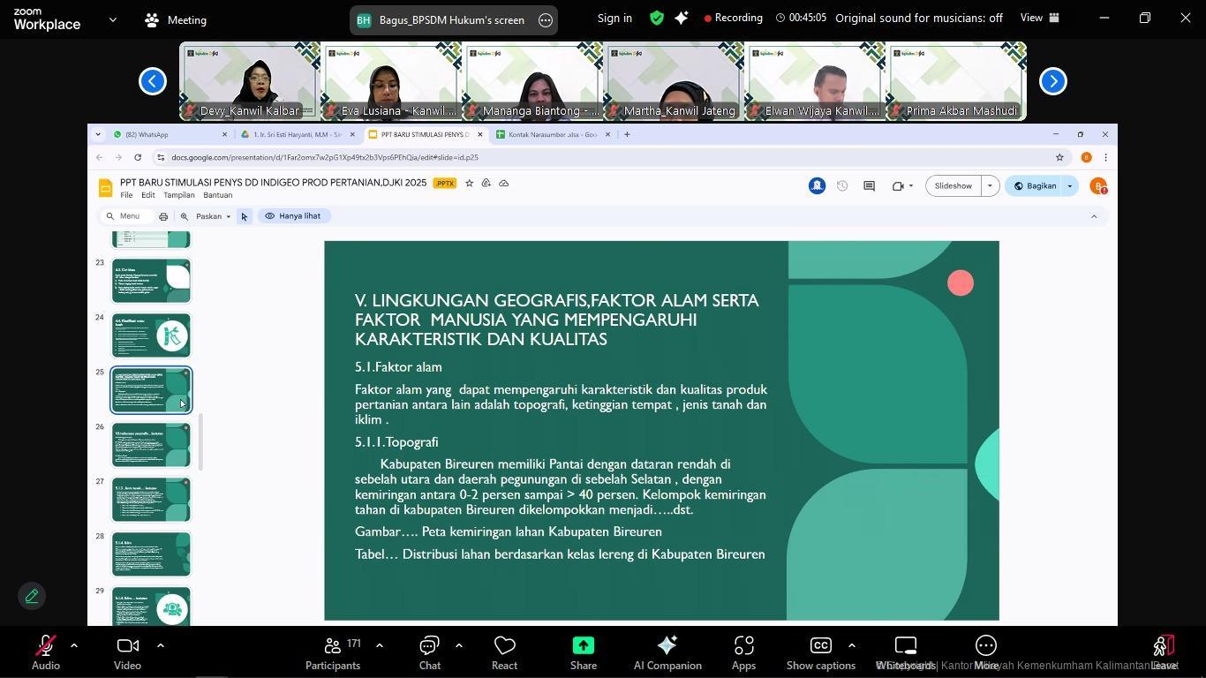Expand the video options arrow
This screenshot has height=678, width=1206.
[161, 645]
